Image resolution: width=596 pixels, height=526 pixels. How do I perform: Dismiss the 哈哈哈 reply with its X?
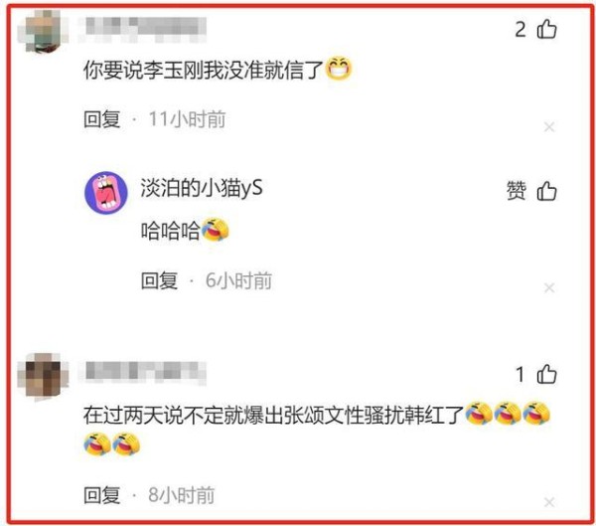(549, 287)
